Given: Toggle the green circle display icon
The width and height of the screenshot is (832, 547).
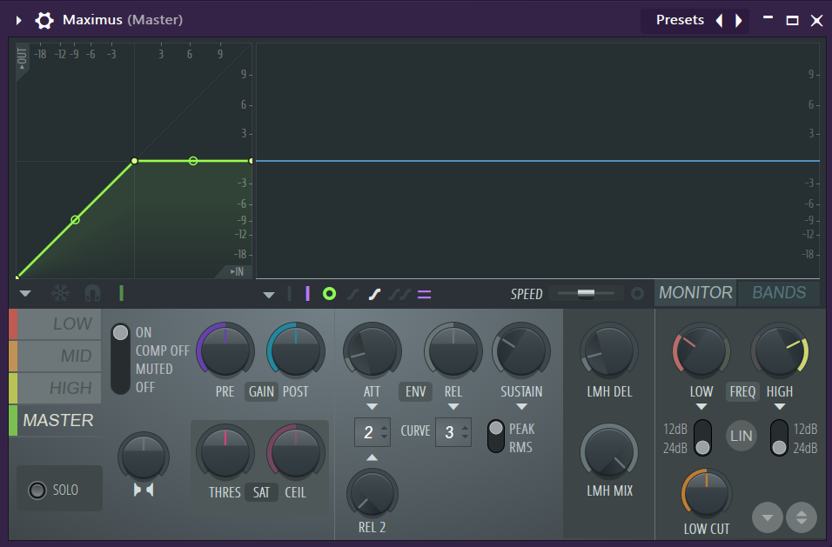Looking at the screenshot, I should [330, 294].
